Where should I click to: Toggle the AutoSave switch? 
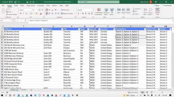pyautogui.click(x=11, y=2)
